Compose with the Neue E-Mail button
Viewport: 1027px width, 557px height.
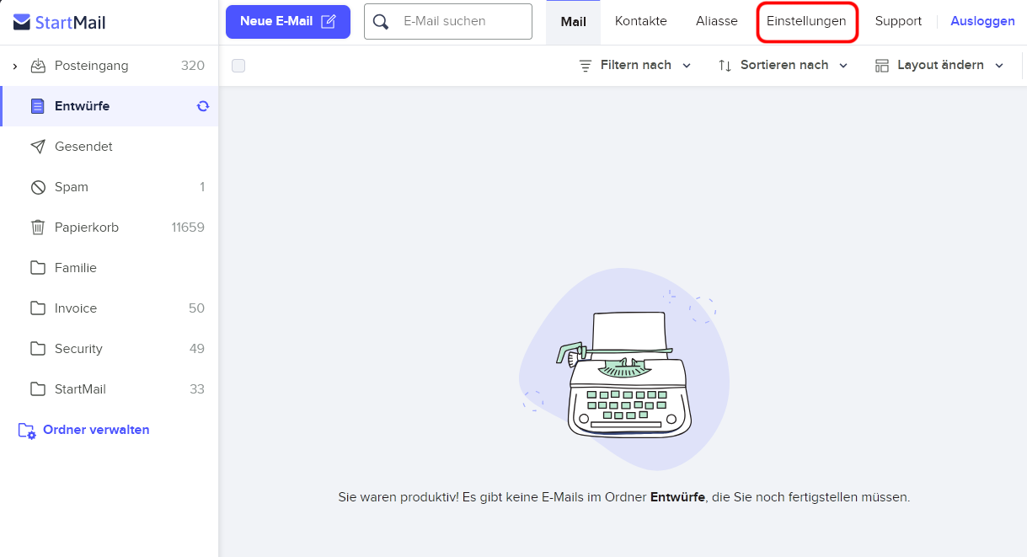pyautogui.click(x=288, y=21)
